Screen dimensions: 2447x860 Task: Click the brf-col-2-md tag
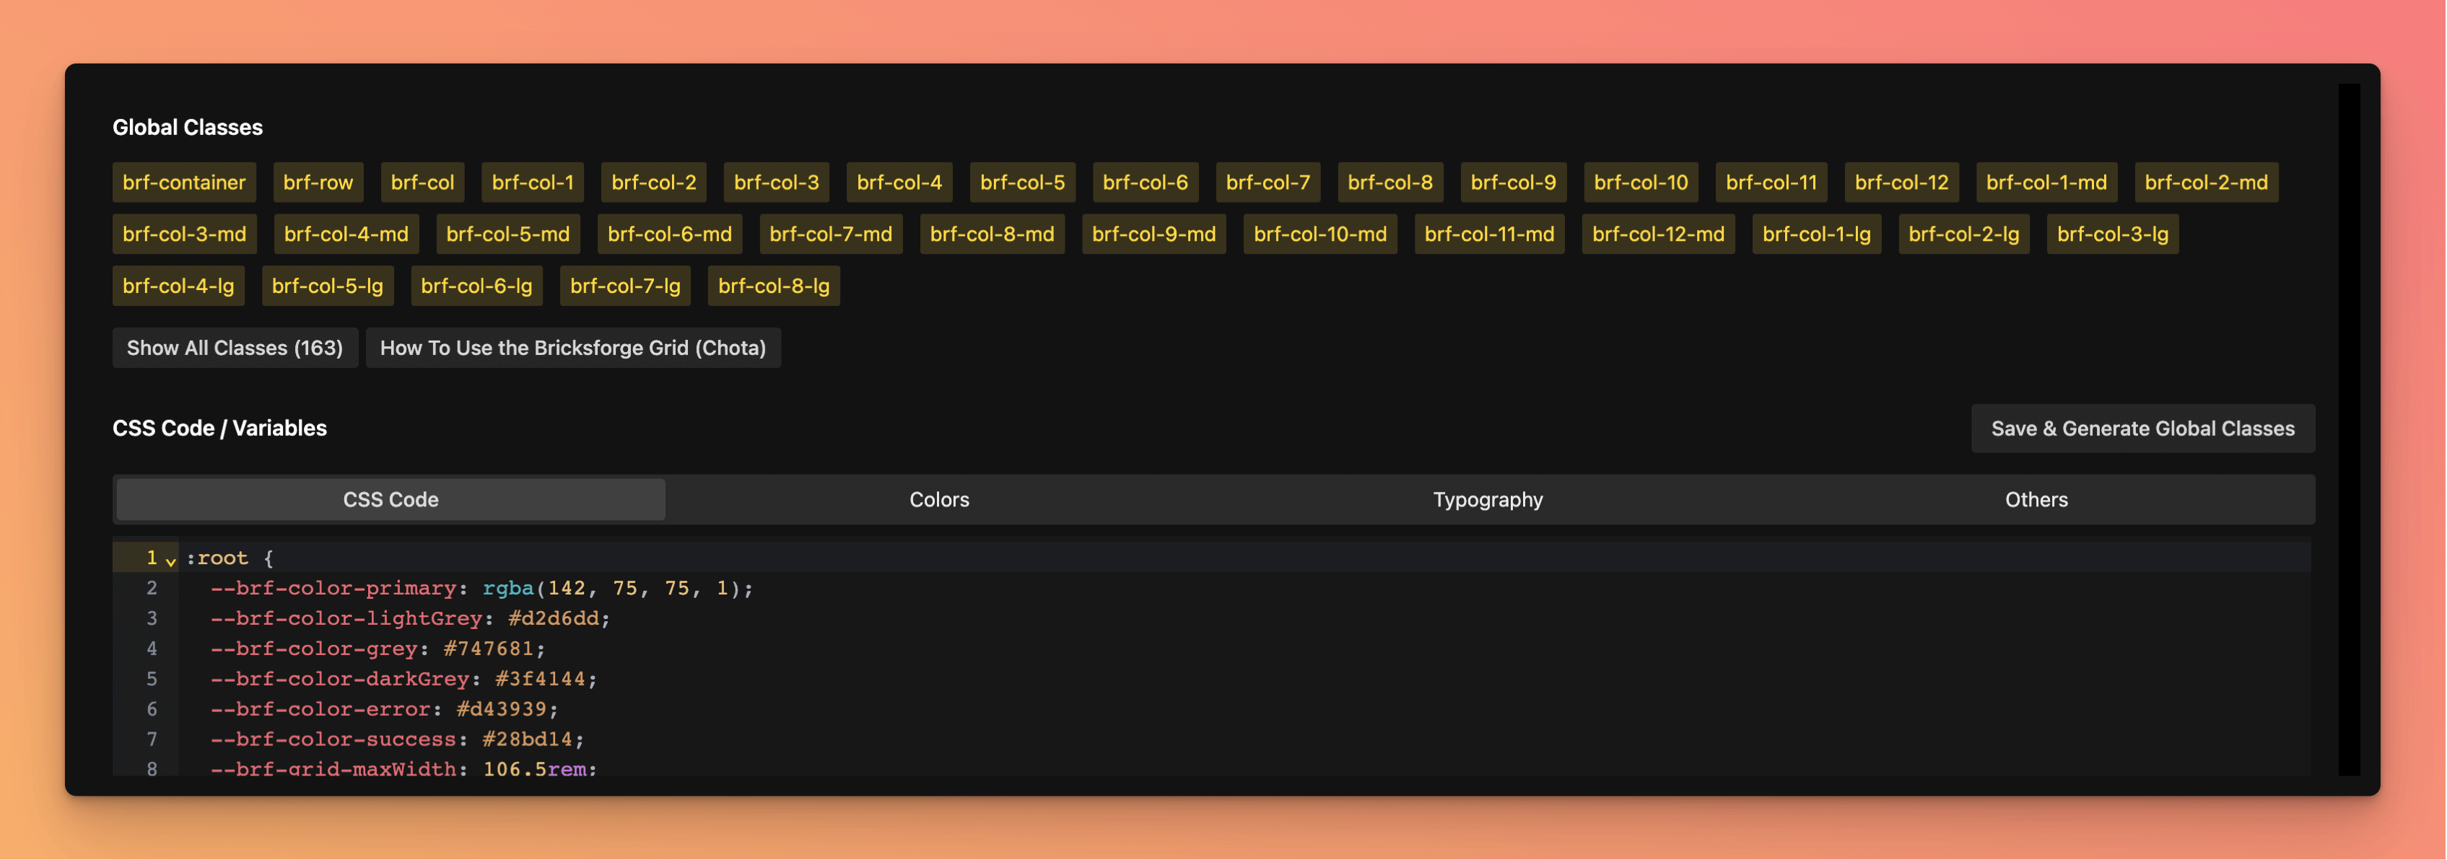click(x=2207, y=183)
